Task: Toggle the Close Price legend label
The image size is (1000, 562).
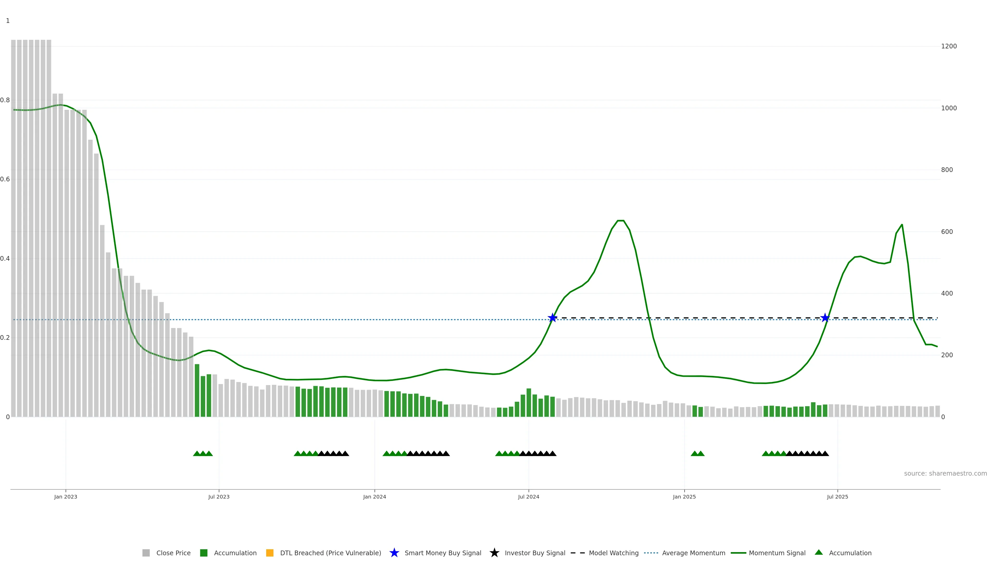Action: (x=173, y=553)
